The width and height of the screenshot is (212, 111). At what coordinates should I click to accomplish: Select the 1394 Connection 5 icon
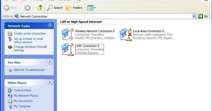point(68,49)
